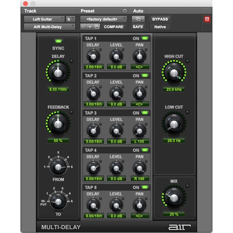Click Tap 1 PAN knob
Image resolution: width=233 pixels, height=233 pixels.
[x=139, y=56]
